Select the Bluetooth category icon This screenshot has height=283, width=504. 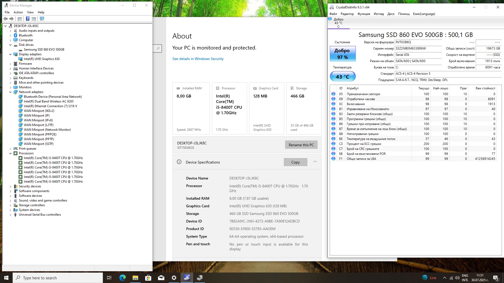point(15,35)
